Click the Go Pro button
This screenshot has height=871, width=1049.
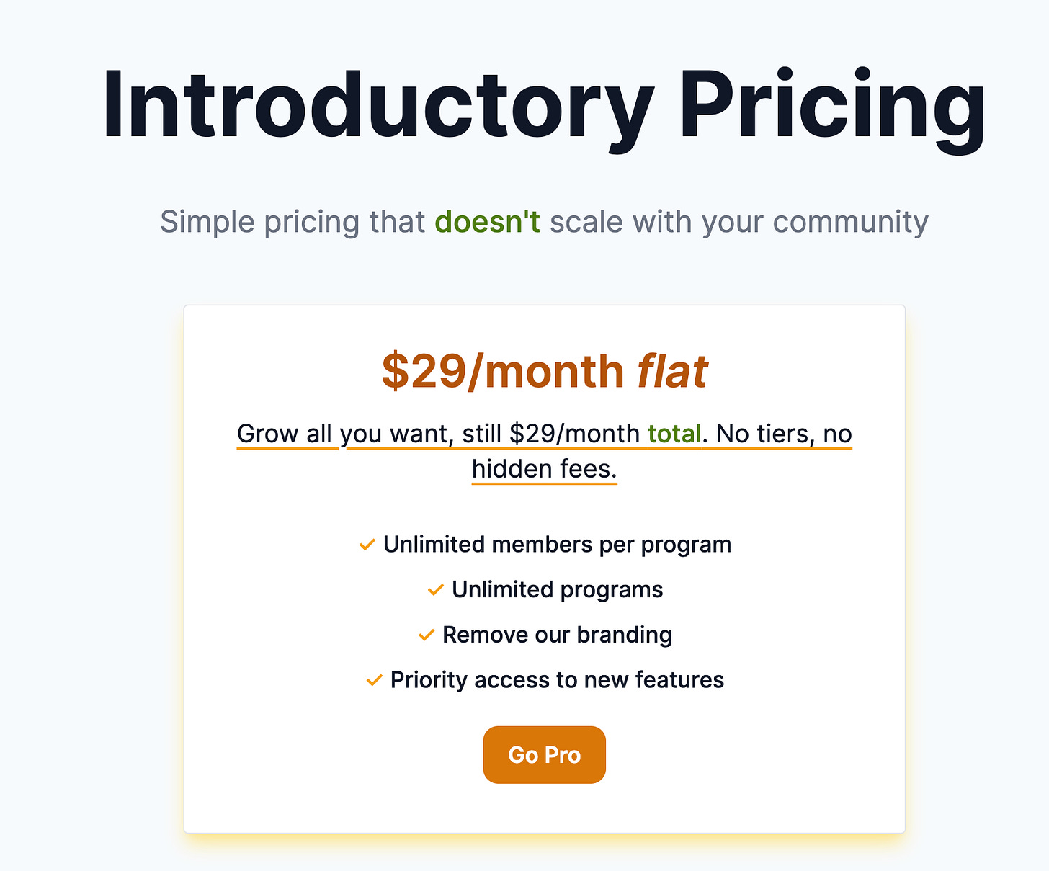point(544,754)
